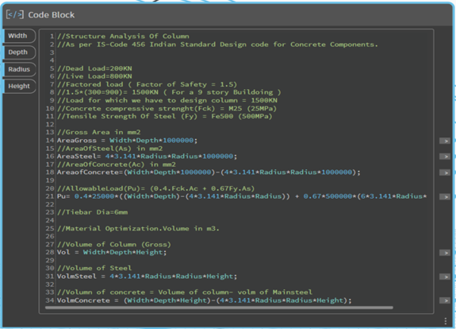This screenshot has width=456, height=329.
Task: Open the node options three-dot menu
Action: [446, 321]
